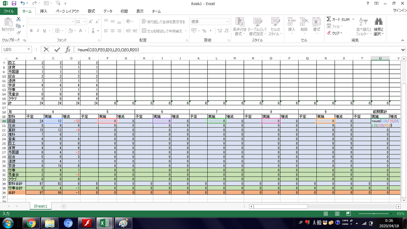The width and height of the screenshot is (407, 229).
Task: Click the Clear (クリア) eraser icon
Action: (329, 33)
